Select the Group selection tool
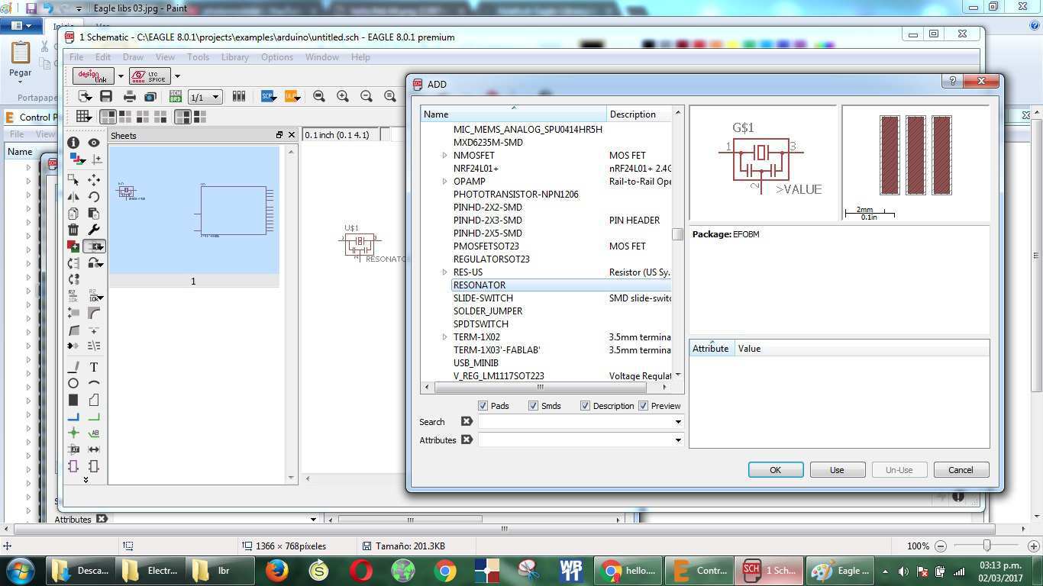Image resolution: width=1043 pixels, height=586 pixels. click(73, 180)
